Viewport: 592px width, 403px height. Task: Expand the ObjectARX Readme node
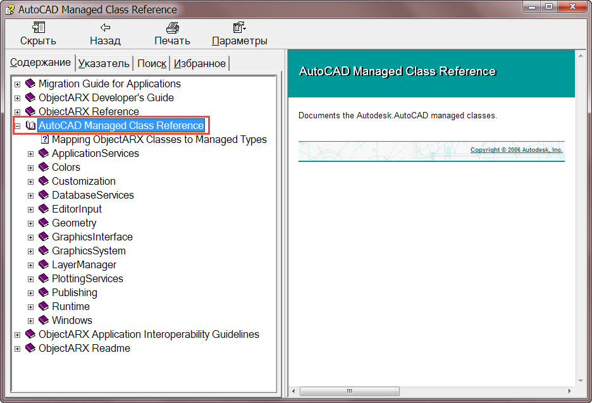(x=17, y=349)
